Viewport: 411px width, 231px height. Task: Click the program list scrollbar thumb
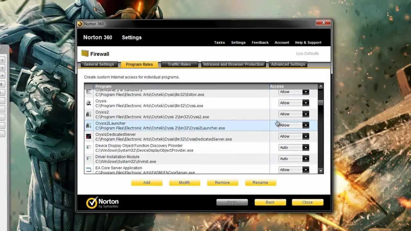click(320, 102)
